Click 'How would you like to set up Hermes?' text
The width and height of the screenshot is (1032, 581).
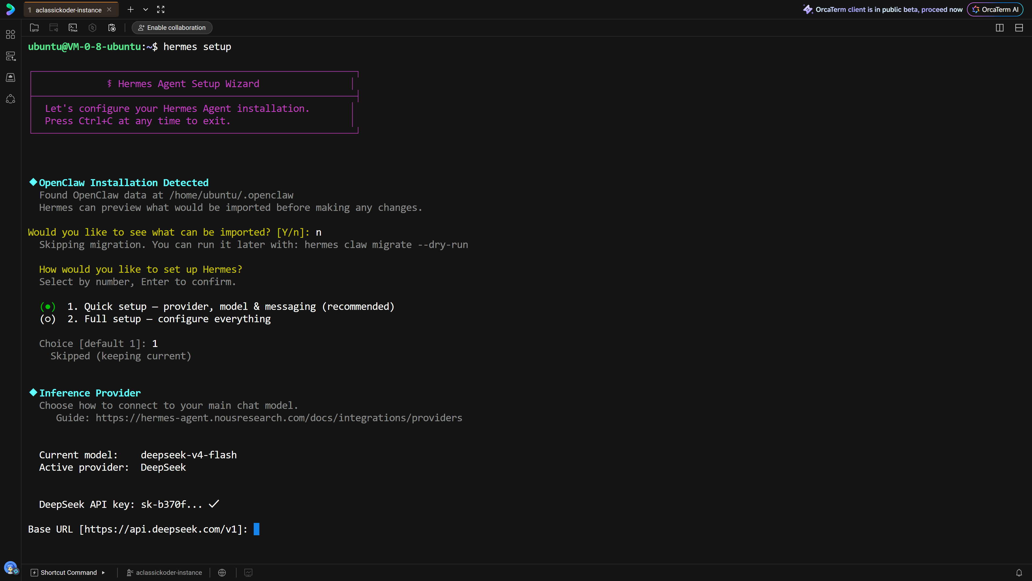point(141,270)
